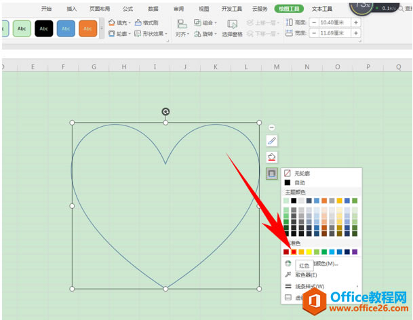Click the 高度 height icon in the ribbon
This screenshot has height=320, width=413.
tap(289, 22)
